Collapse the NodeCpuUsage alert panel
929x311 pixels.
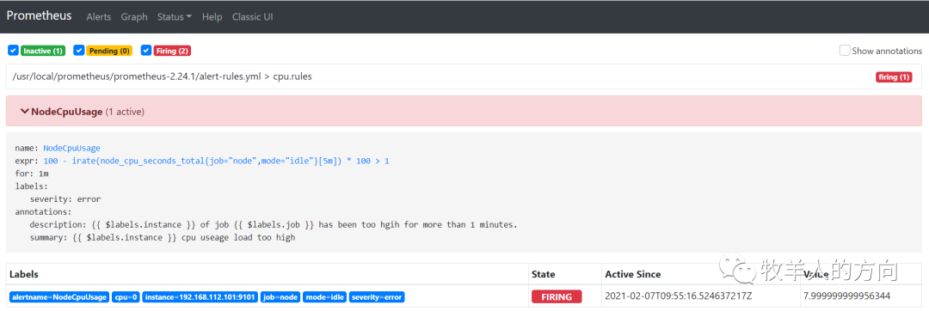(464, 111)
